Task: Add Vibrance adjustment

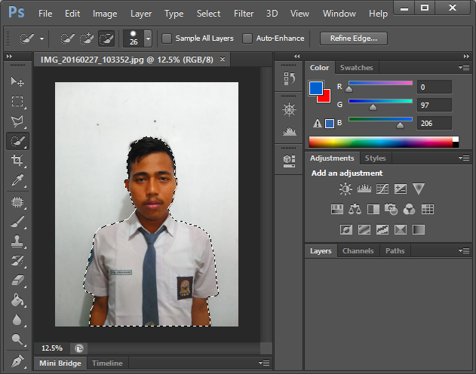Action: click(x=419, y=189)
